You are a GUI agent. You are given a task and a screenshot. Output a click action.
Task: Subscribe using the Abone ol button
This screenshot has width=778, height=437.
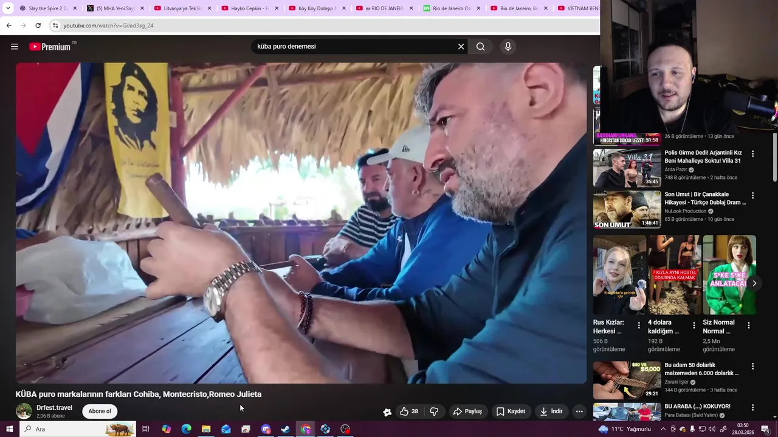coord(100,412)
